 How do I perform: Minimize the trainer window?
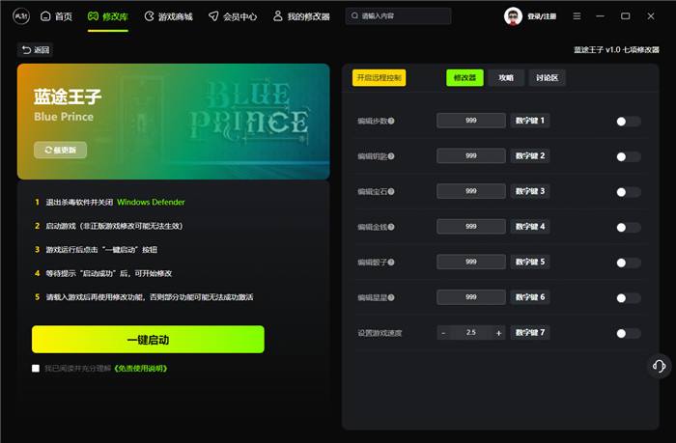pyautogui.click(x=600, y=16)
